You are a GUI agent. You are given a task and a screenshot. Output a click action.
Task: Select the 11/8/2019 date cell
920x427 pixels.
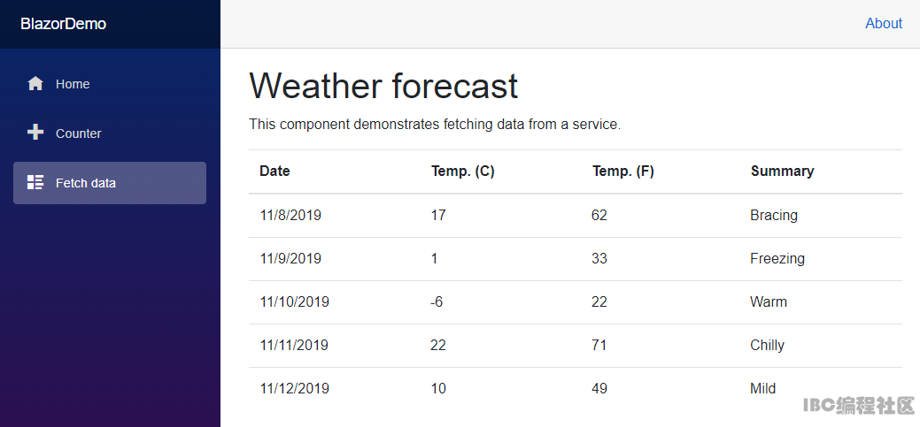pyautogui.click(x=290, y=215)
